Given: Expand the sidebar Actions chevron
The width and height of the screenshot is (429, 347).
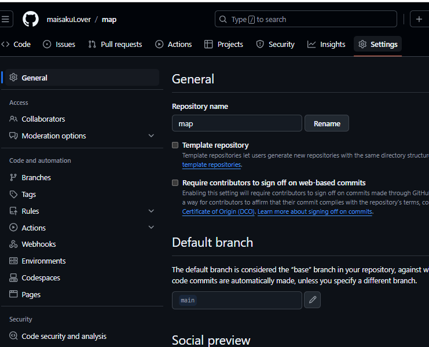Looking at the screenshot, I should point(151,228).
